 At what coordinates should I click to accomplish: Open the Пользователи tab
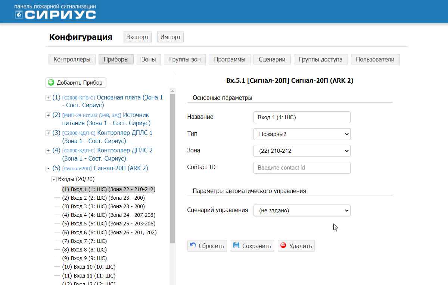[x=375, y=59]
